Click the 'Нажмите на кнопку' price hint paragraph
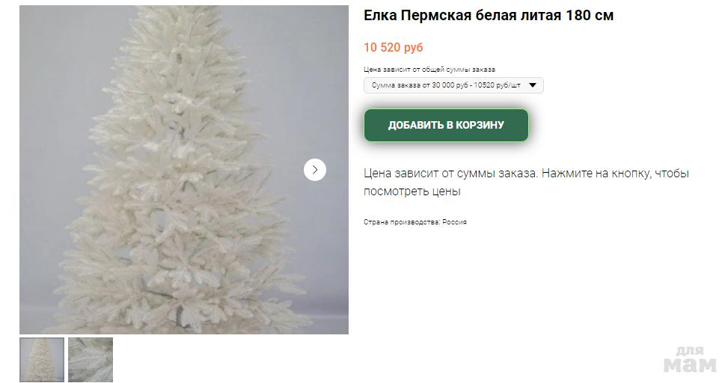Viewport: 728px width, 383px height. point(526,182)
